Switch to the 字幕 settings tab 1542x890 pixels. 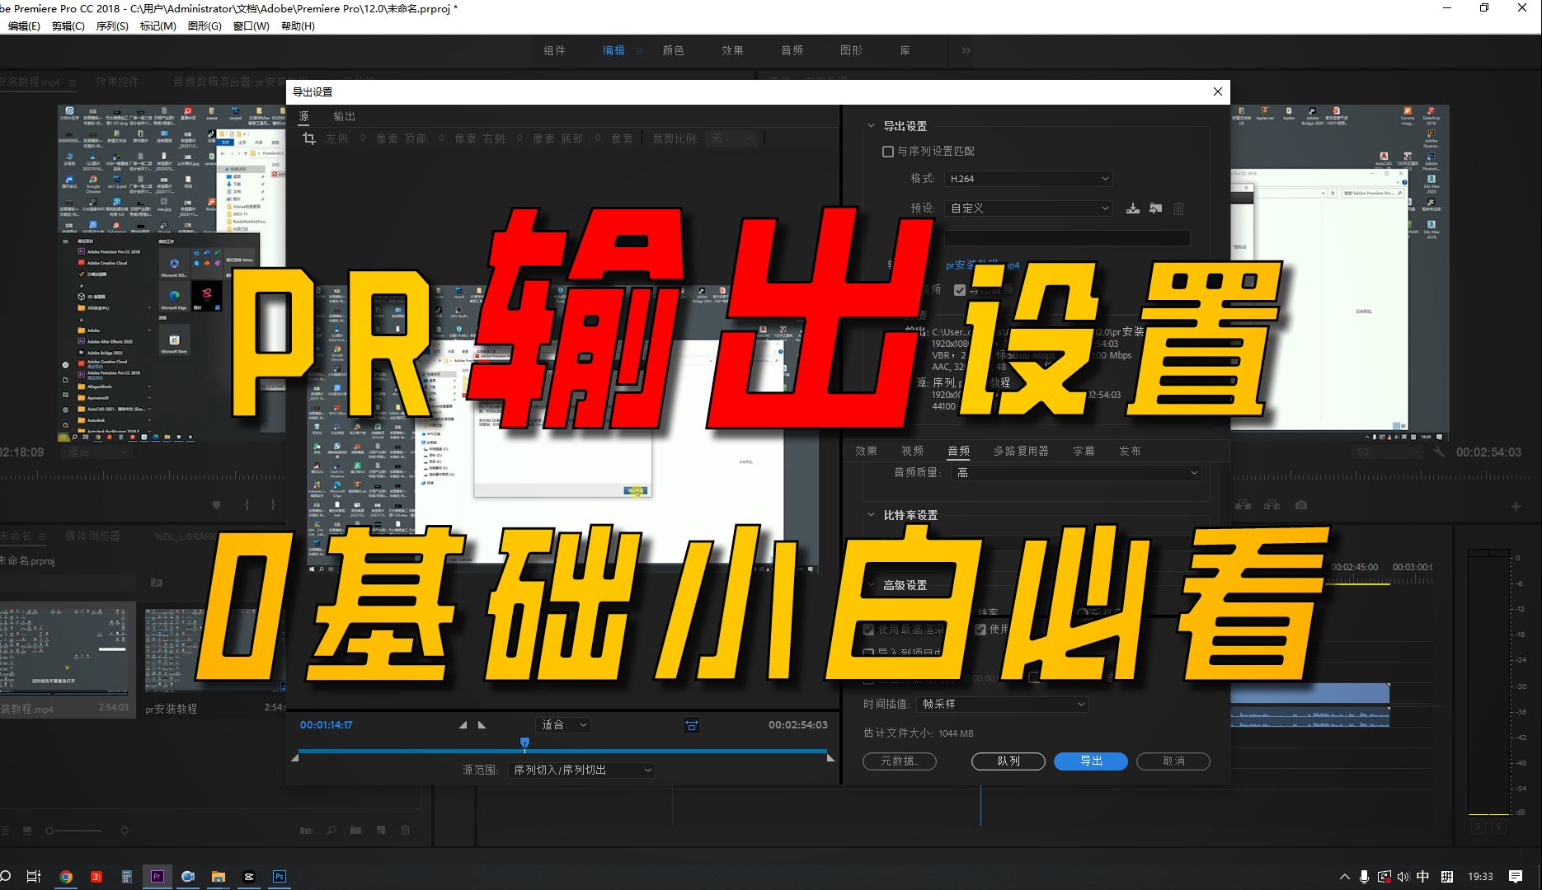coord(1084,452)
